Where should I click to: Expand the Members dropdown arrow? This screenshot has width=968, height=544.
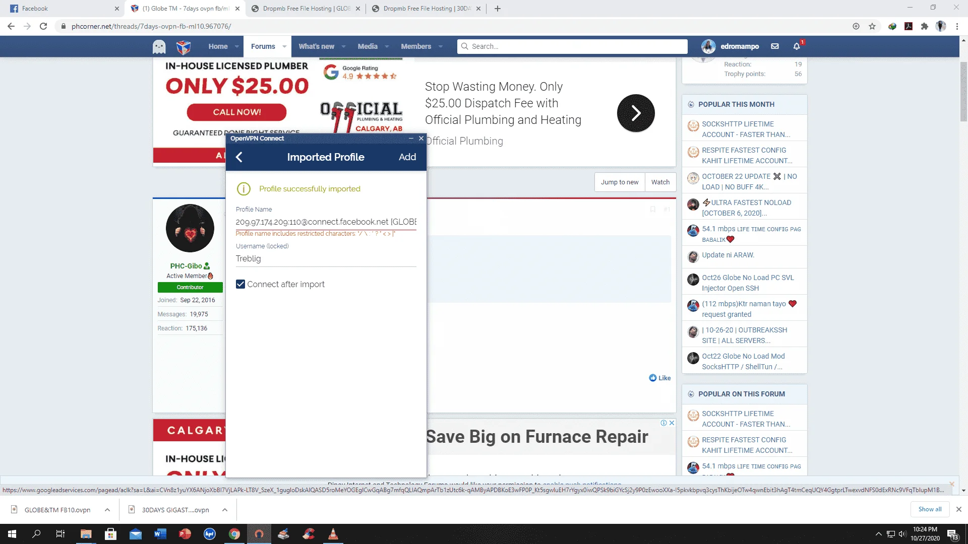(x=441, y=46)
